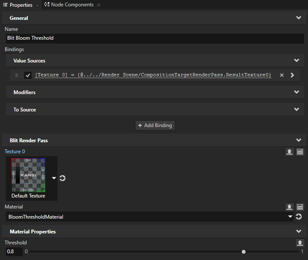
Task: Expand the Modifiers section
Action: (297, 92)
